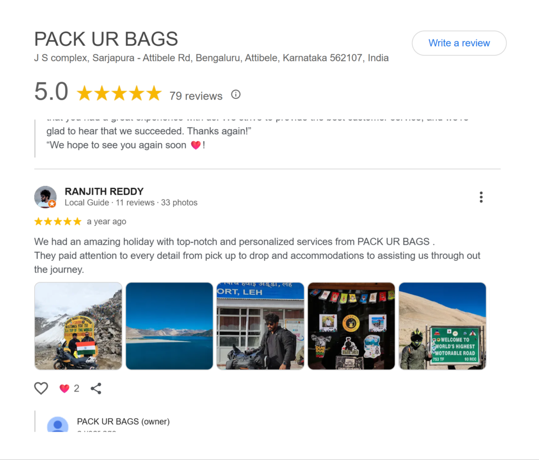Open the reviews info icon next to 79 reviews
The image size is (539, 460).
(236, 94)
